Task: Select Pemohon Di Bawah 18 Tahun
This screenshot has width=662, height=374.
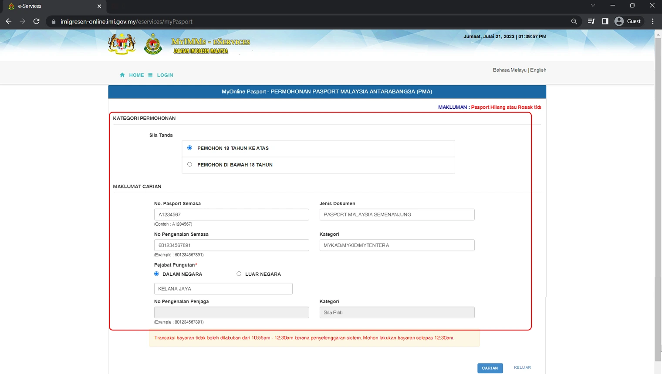Action: [x=189, y=164]
